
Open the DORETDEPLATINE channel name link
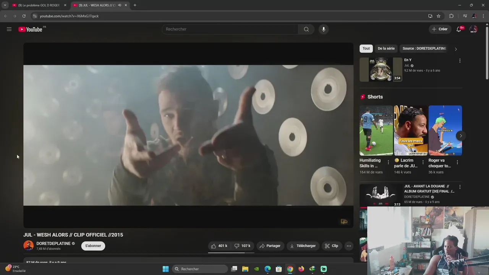(53, 244)
